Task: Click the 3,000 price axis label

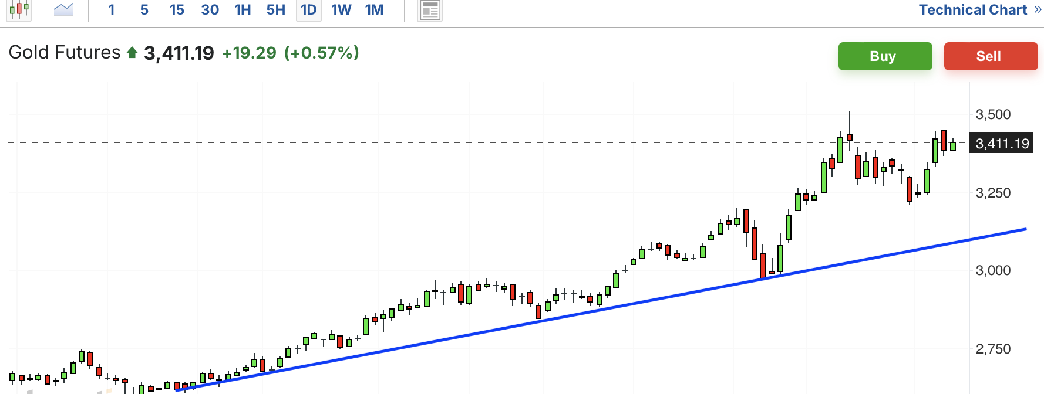Action: [993, 270]
